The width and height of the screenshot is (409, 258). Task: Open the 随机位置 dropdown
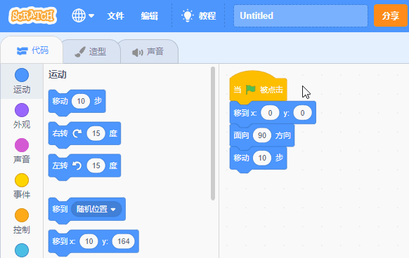click(96, 209)
